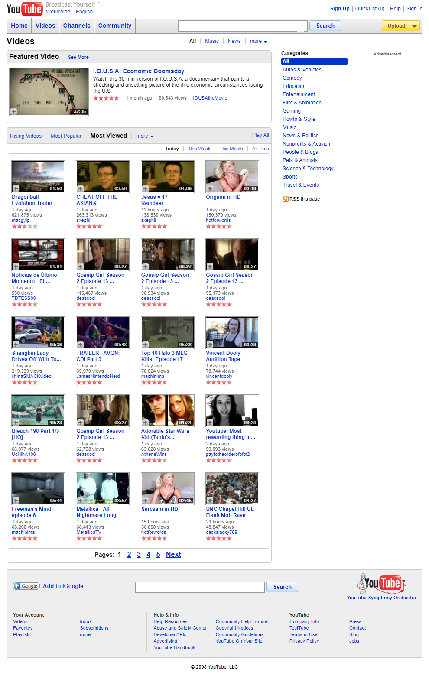
Task: Click the RSS feed icon
Action: point(285,199)
